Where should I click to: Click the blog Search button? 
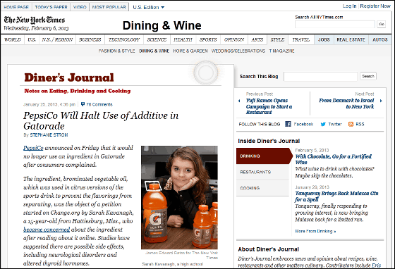(368, 76)
